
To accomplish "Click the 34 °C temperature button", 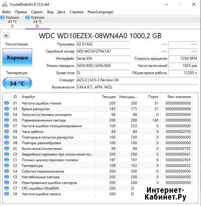I will [17, 83].
